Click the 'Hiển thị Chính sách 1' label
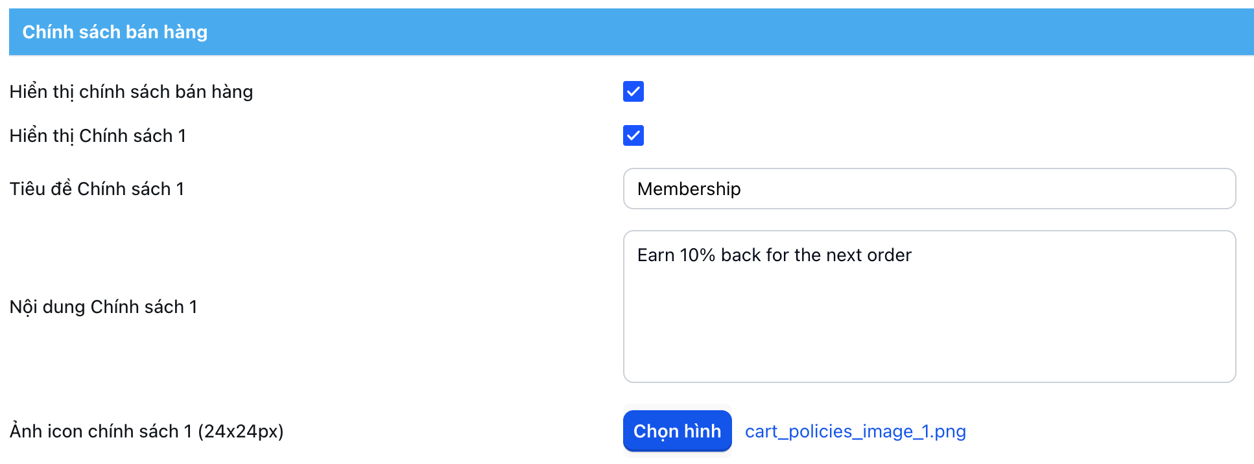Image resolution: width=1254 pixels, height=464 pixels. point(97,136)
